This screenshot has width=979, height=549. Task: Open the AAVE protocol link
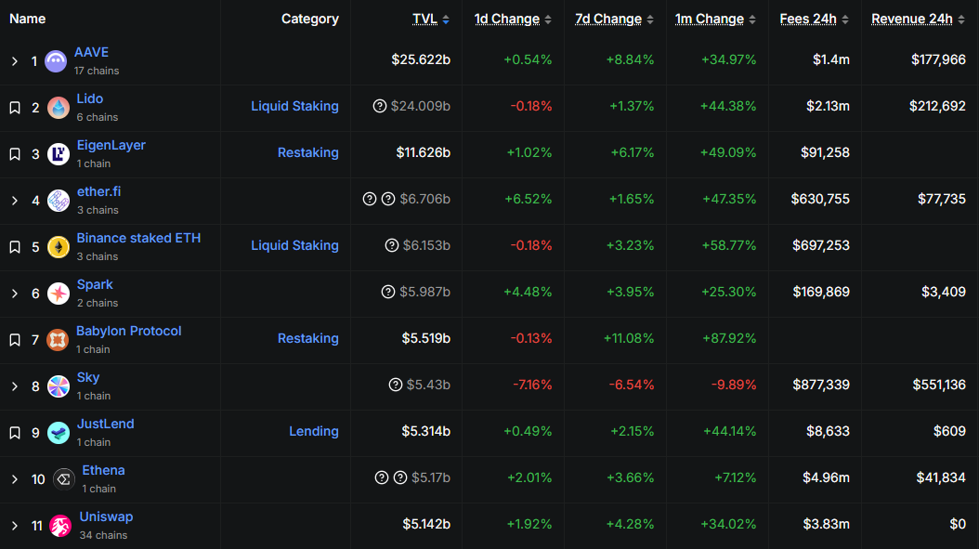coord(91,52)
